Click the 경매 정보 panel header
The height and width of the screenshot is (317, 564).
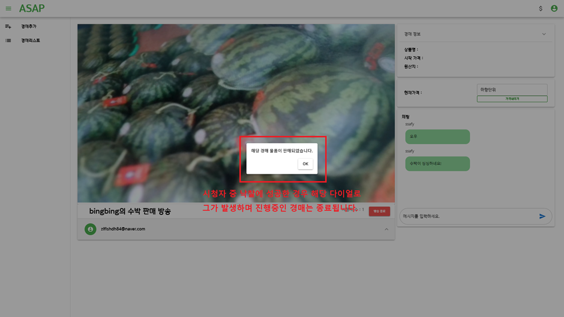[x=476, y=34]
